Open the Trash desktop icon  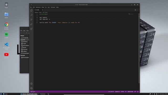[6, 5]
